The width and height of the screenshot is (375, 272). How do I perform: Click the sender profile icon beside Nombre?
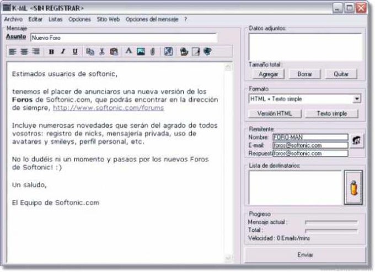tap(357, 141)
